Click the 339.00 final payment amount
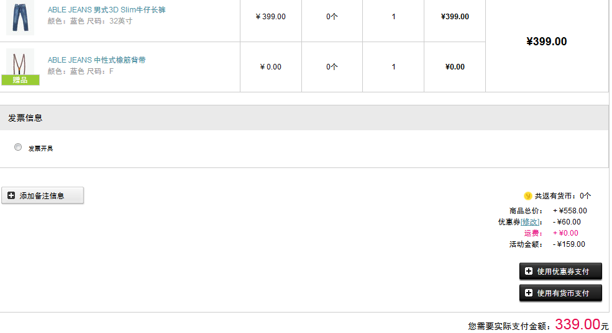 [578, 324]
